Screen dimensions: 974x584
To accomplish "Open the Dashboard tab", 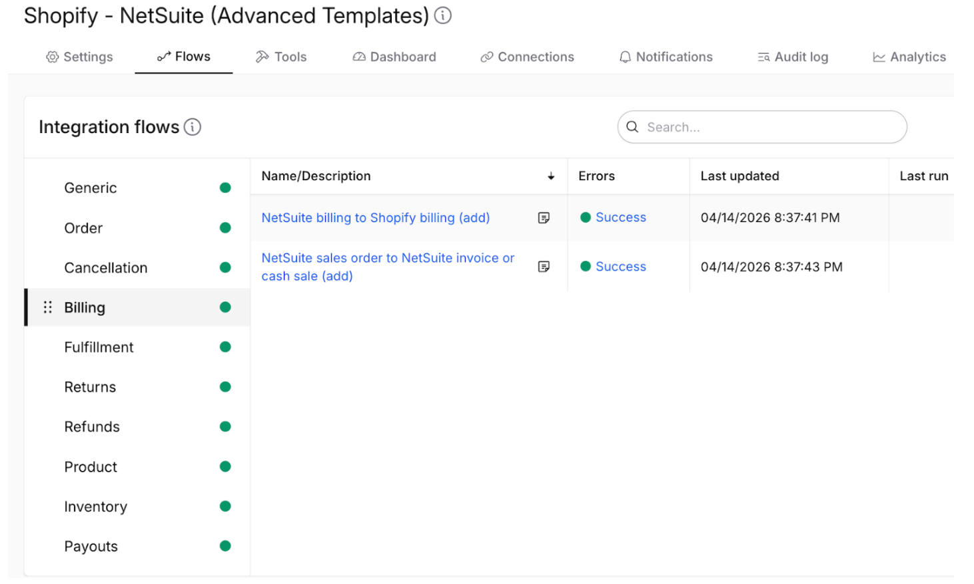I will [x=394, y=57].
